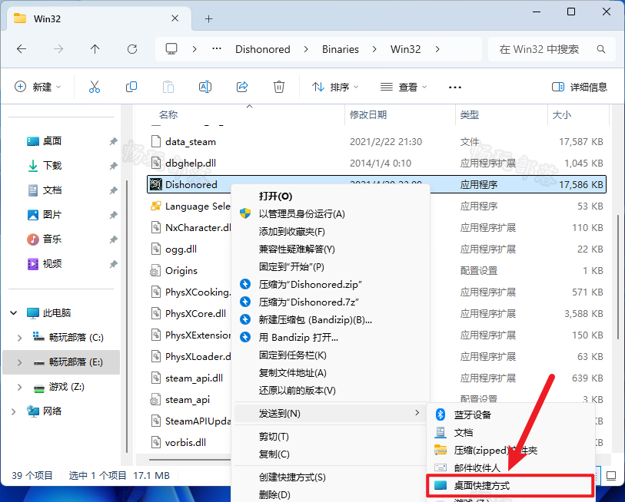Viewport: 625px width, 502px height.
Task: Open 音乐 in the sidebar
Action: 52,239
